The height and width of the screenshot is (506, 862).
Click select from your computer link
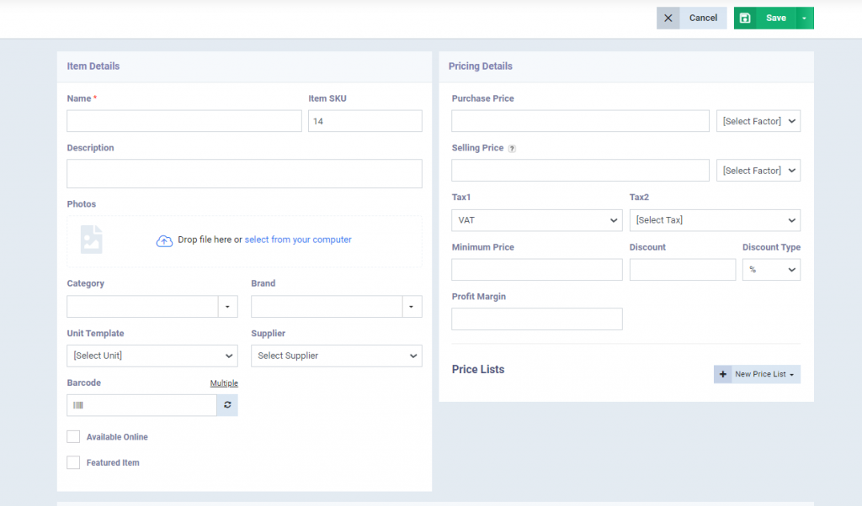click(x=298, y=239)
